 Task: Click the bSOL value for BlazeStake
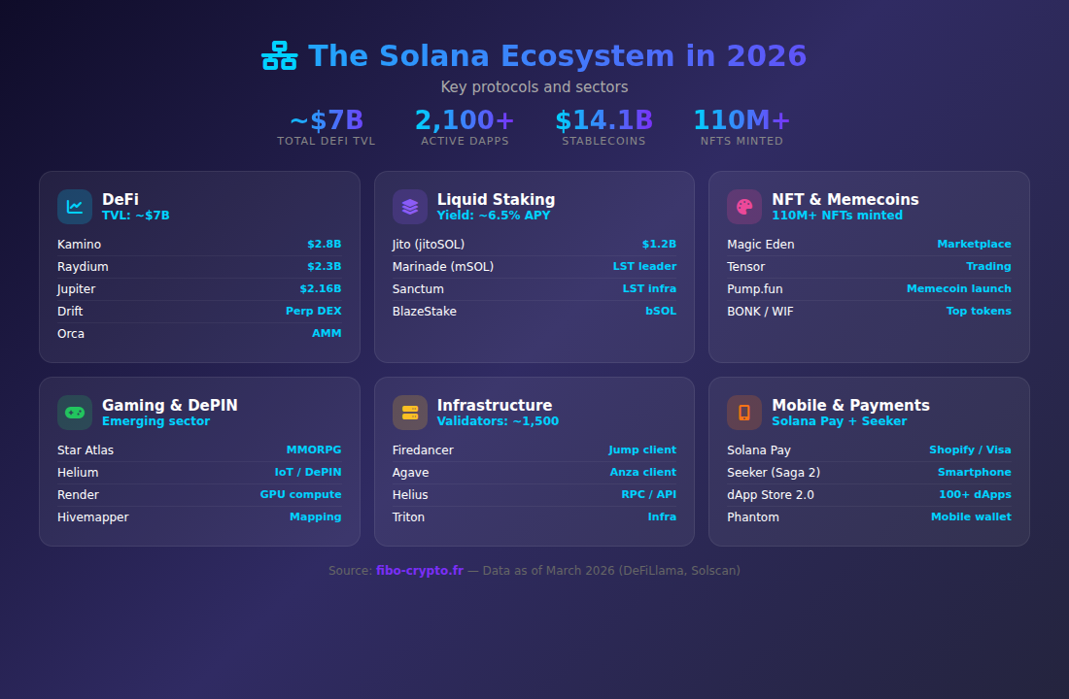point(661,311)
